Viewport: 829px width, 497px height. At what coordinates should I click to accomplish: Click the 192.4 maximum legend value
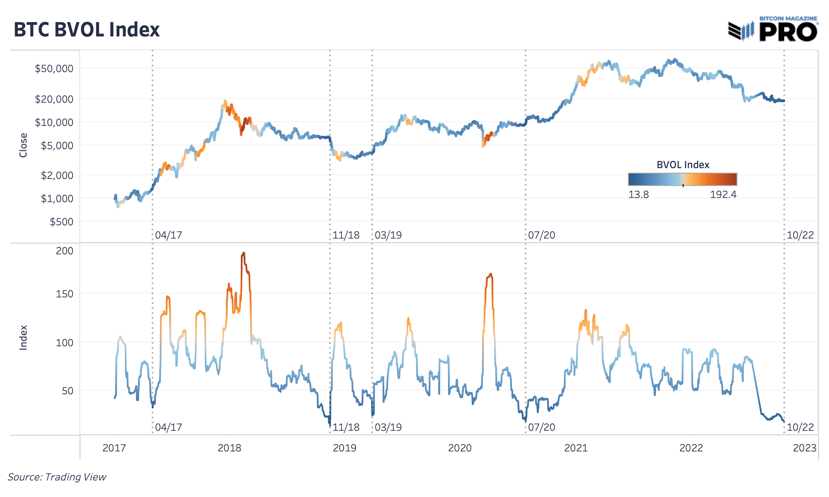point(723,194)
